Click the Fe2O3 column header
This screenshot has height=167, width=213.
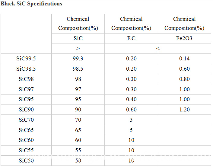tap(184, 38)
